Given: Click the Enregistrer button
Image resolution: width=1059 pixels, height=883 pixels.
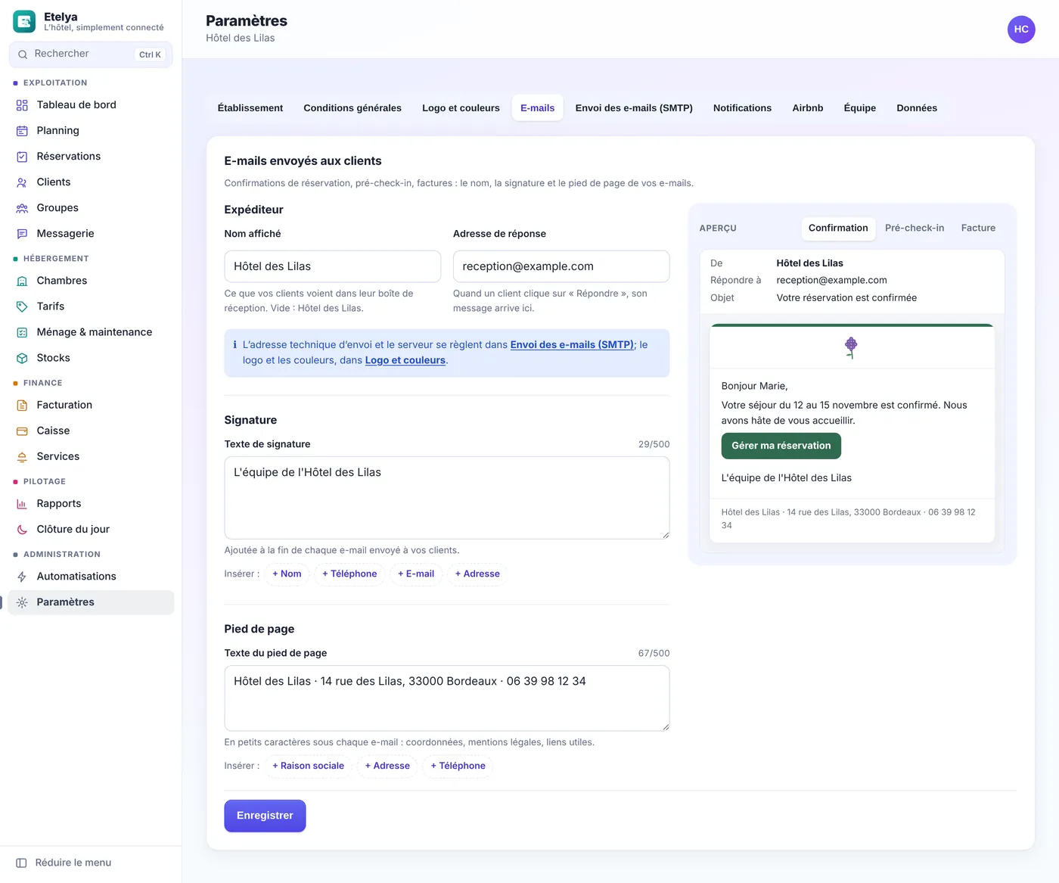Looking at the screenshot, I should click(265, 816).
